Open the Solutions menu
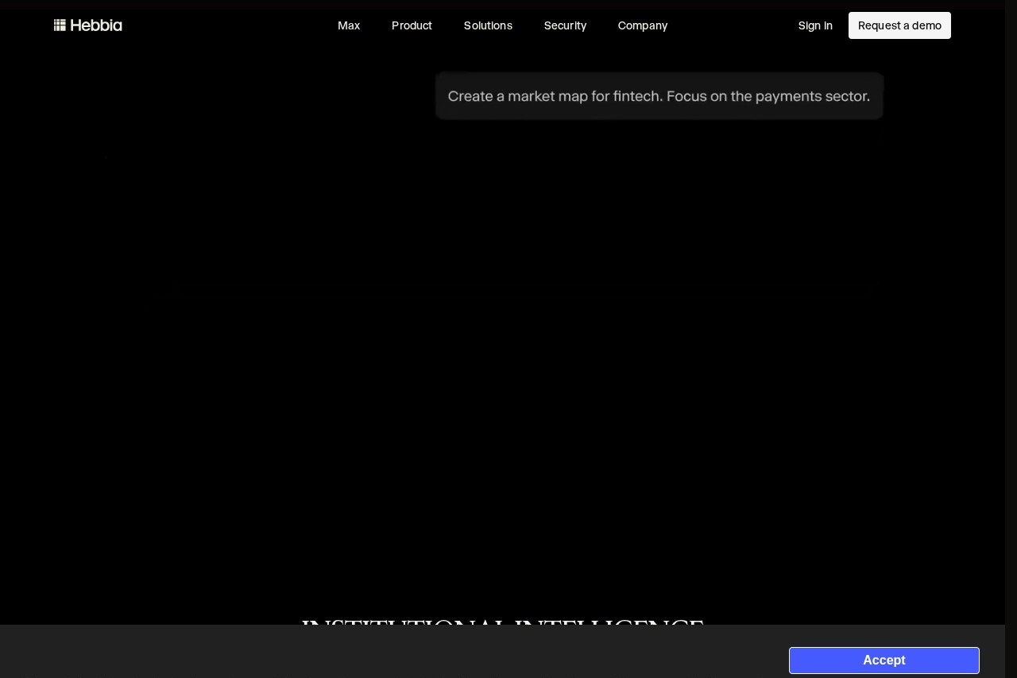Image resolution: width=1017 pixels, height=678 pixels. (488, 25)
